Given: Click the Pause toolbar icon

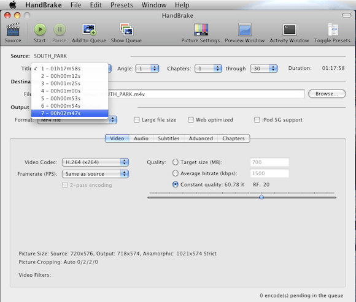Looking at the screenshot, I should click(x=60, y=29).
